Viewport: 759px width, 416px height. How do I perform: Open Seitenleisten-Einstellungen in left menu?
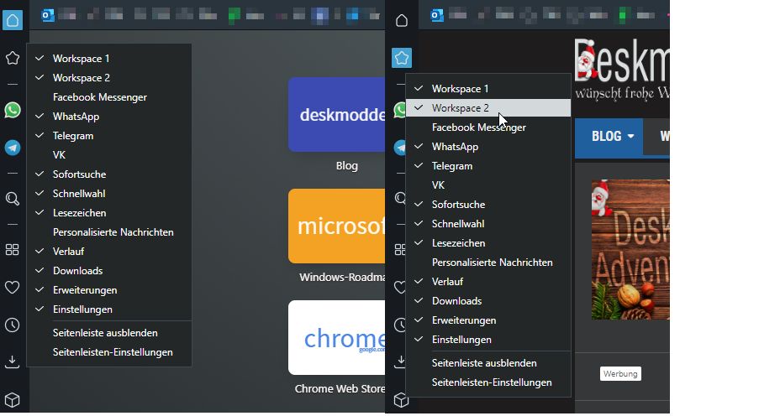coord(109,352)
